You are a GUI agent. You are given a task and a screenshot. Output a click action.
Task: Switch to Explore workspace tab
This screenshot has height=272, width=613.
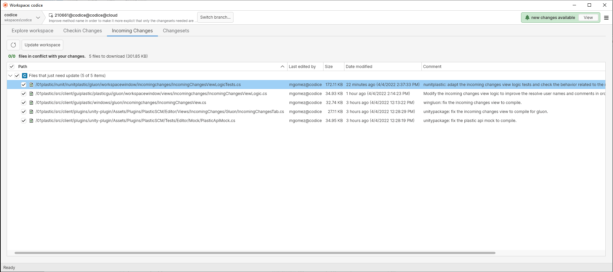[32, 31]
